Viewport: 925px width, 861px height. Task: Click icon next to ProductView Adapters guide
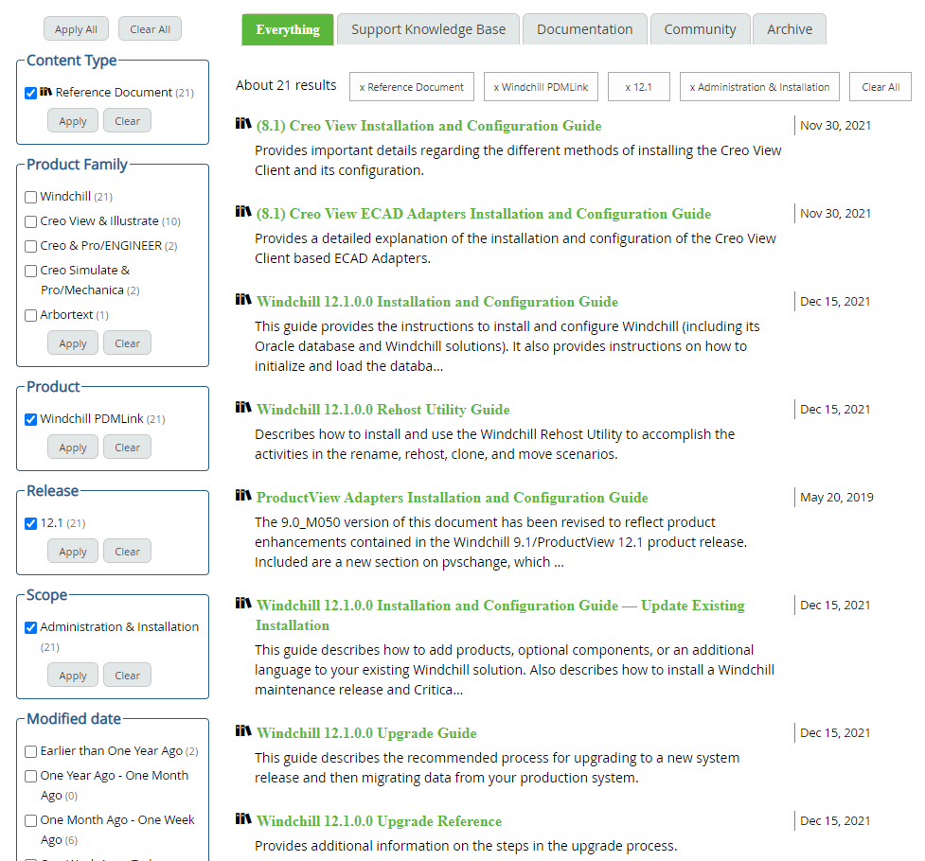[x=243, y=495]
